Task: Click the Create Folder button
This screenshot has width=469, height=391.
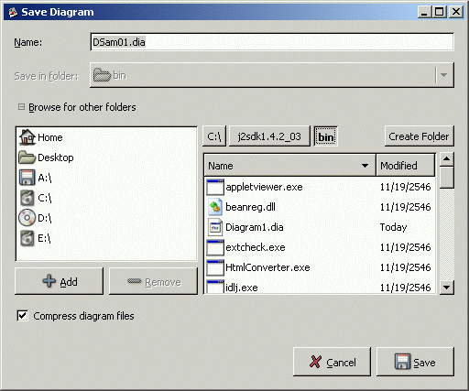Action: click(x=419, y=136)
